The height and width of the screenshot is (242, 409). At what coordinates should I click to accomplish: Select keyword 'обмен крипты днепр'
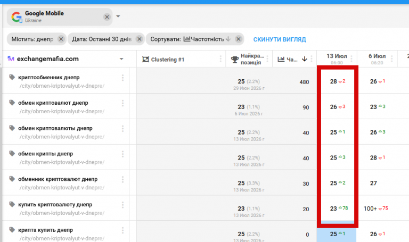coord(46,154)
